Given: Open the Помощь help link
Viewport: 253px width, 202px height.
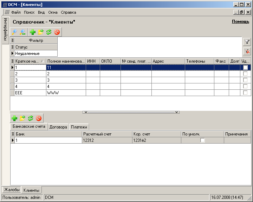Looking at the screenshot, I should tap(240, 21).
